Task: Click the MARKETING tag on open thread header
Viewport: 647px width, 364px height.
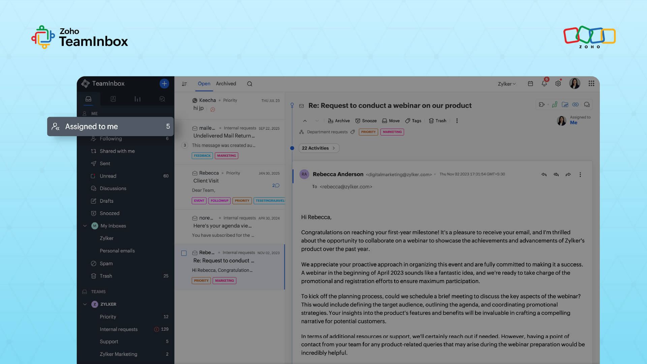Action: (392, 132)
